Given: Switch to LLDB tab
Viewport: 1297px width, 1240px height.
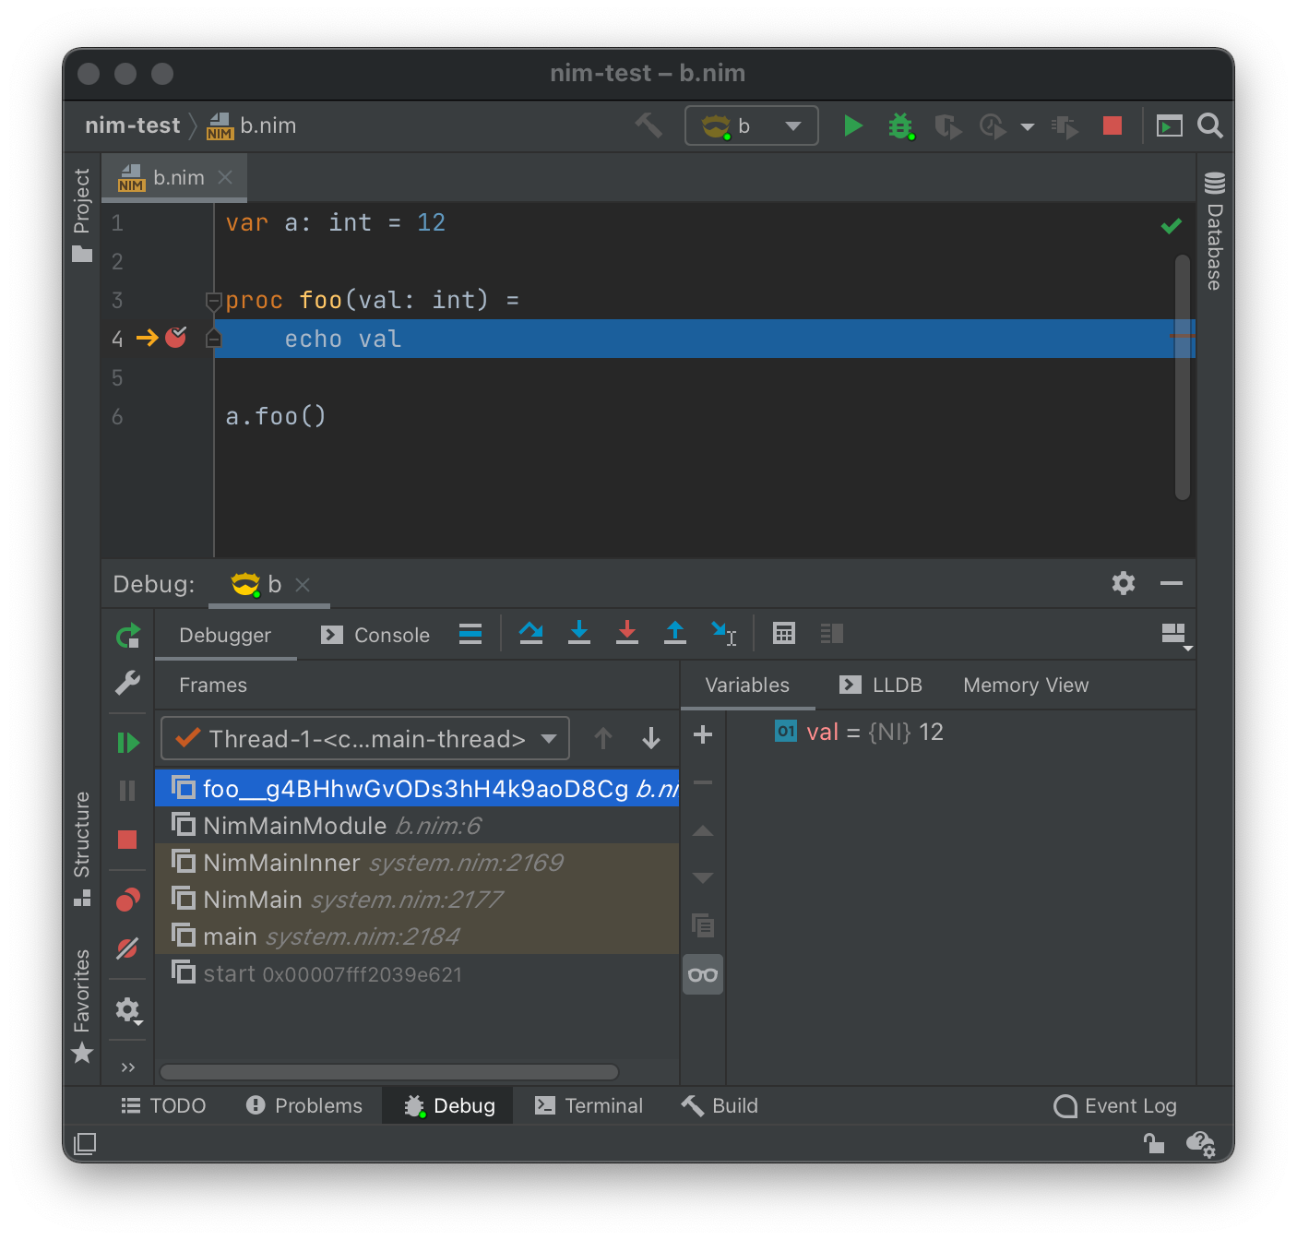Looking at the screenshot, I should (x=881, y=685).
